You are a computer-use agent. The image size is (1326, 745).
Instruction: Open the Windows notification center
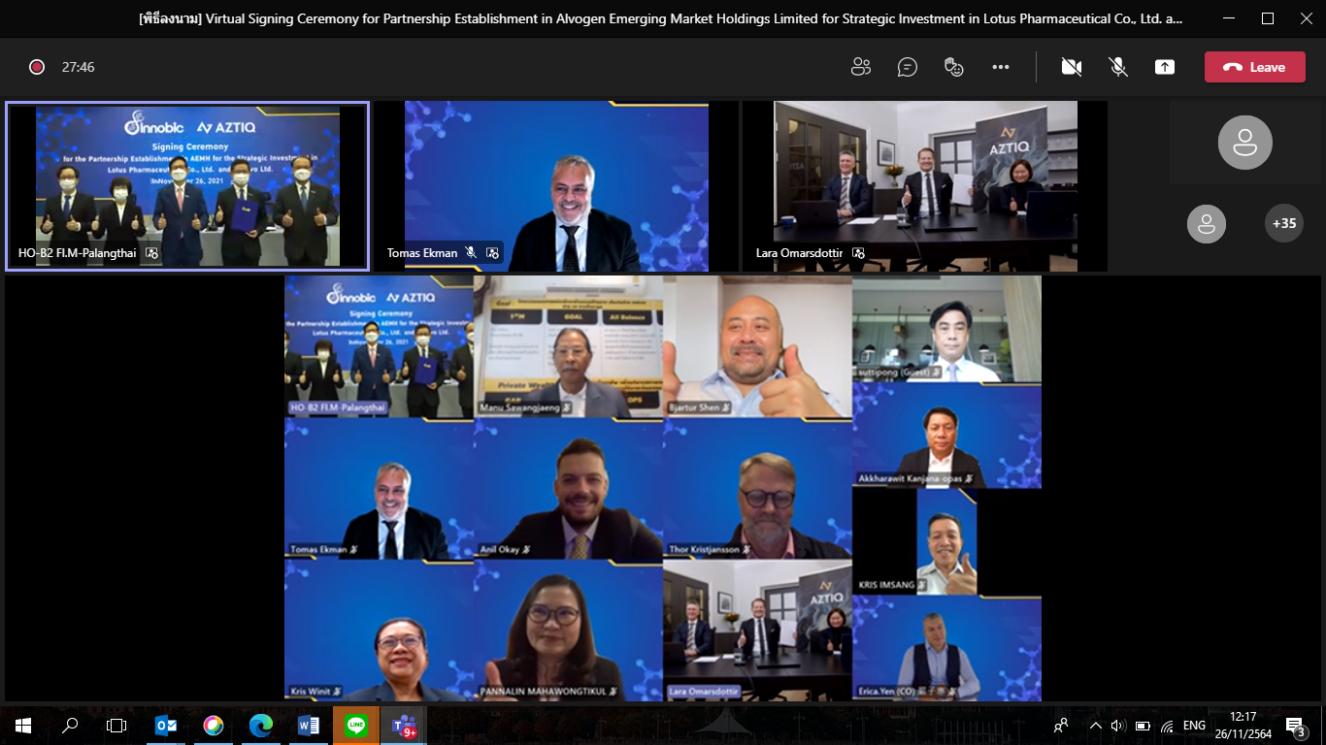pyautogui.click(x=1295, y=726)
